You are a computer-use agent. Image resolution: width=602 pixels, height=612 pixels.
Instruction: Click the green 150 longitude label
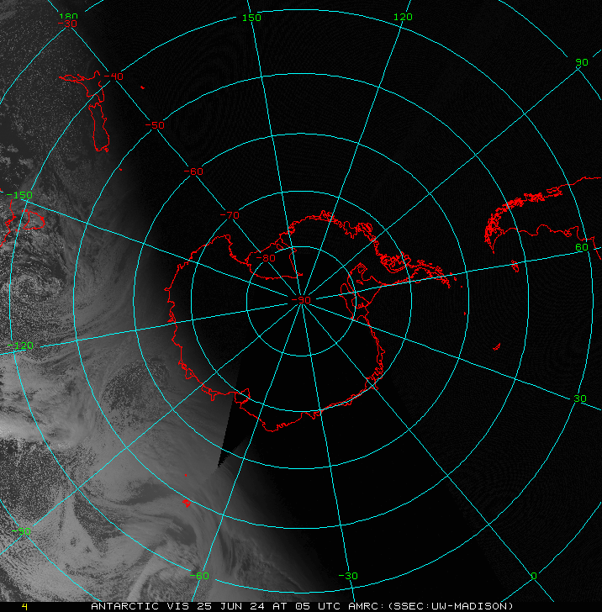coord(251,18)
